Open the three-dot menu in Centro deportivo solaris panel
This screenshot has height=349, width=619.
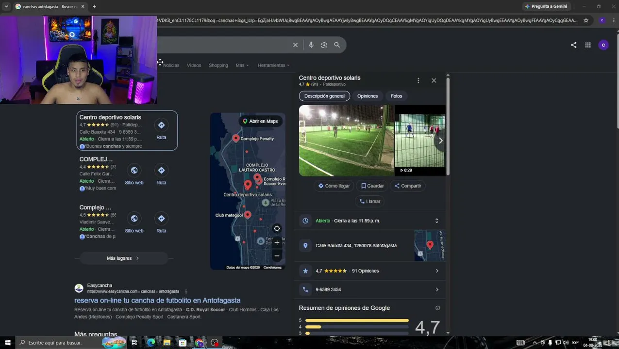tap(418, 80)
